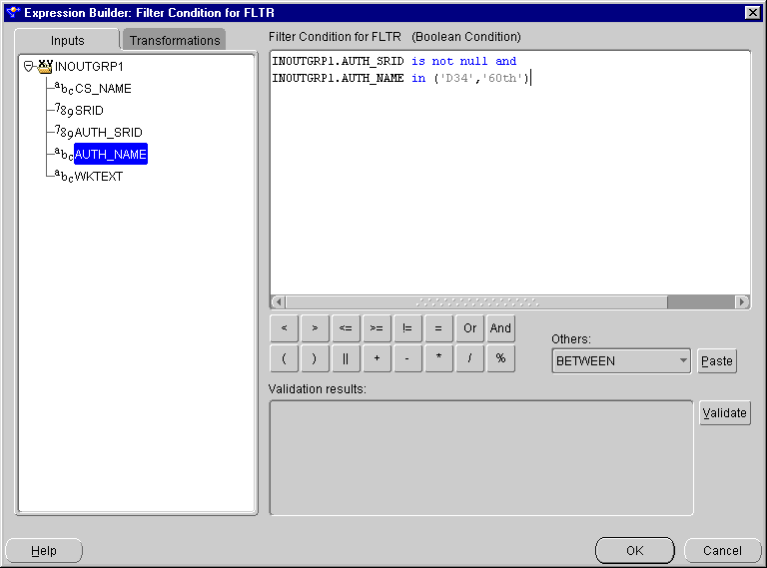Click the numeric type icon beside SRID
This screenshot has width=767, height=568.
[64, 110]
